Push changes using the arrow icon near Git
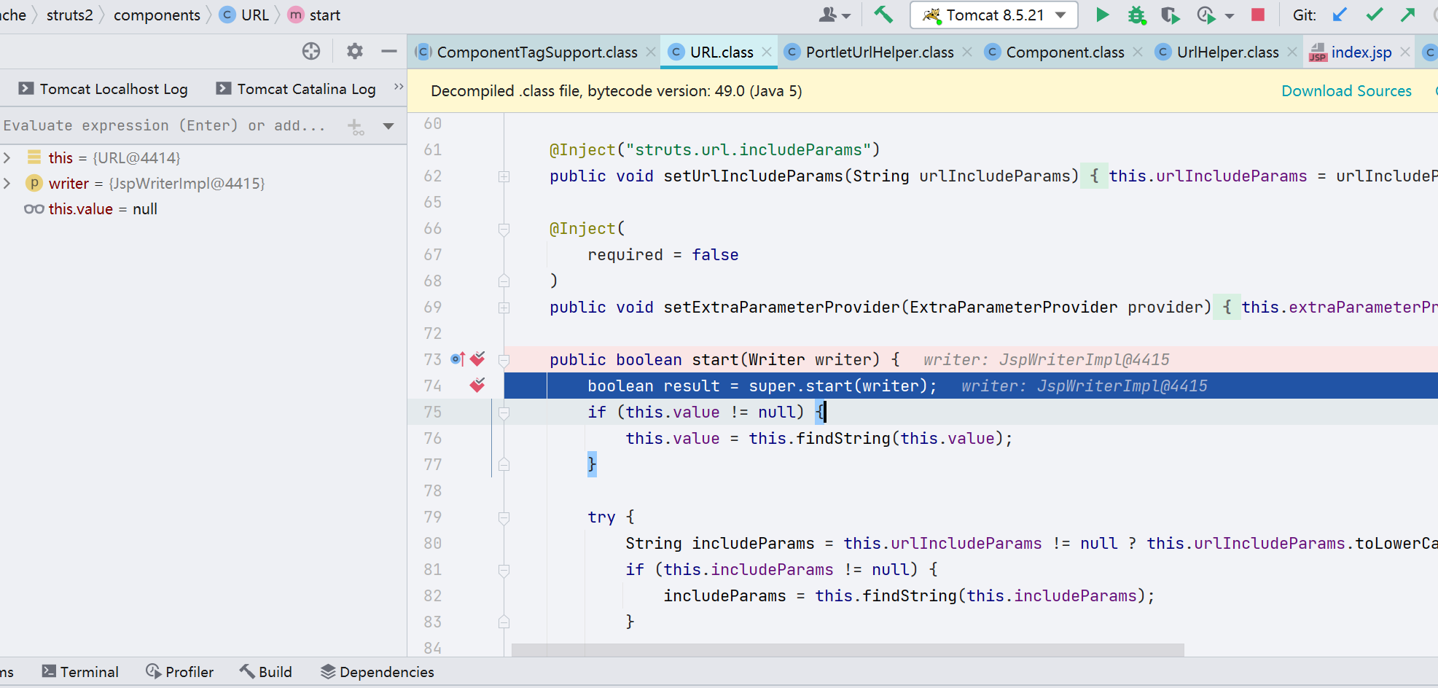The width and height of the screenshot is (1438, 688). pos(1408,15)
